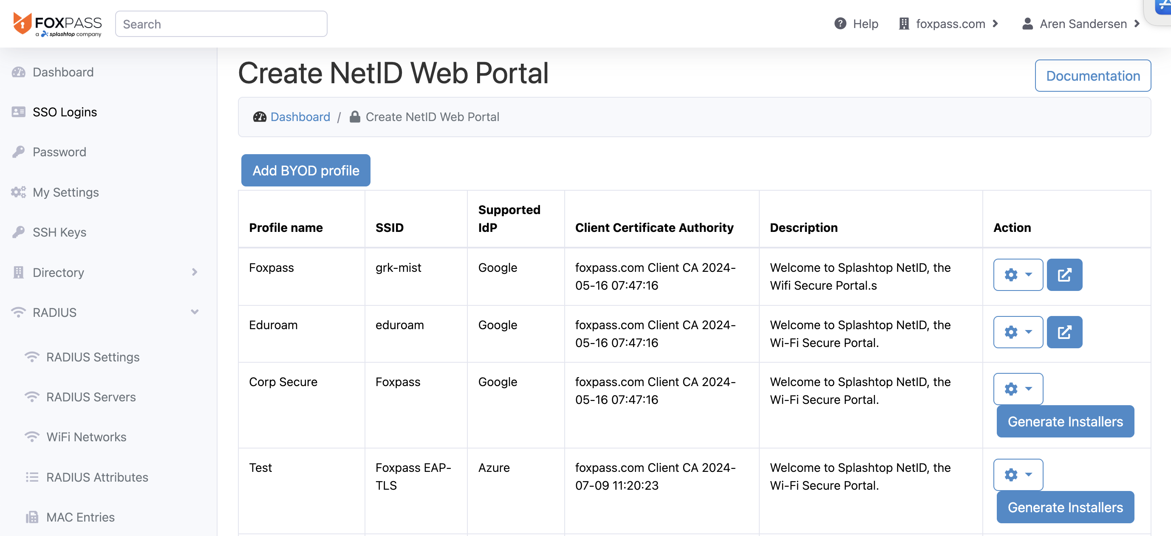Screen dimensions: 1171x536
Task: Click the SSH Keys key icon
Action: click(19, 232)
